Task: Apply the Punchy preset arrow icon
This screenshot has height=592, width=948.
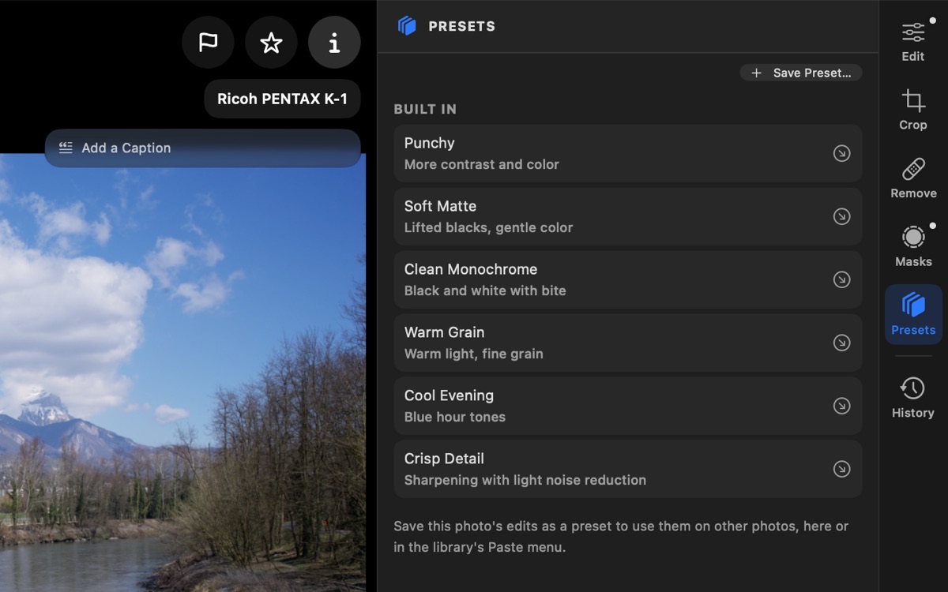Action: coord(842,153)
